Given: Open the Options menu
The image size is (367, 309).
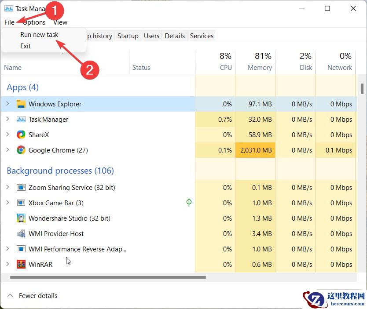Looking at the screenshot, I should click(x=34, y=22).
